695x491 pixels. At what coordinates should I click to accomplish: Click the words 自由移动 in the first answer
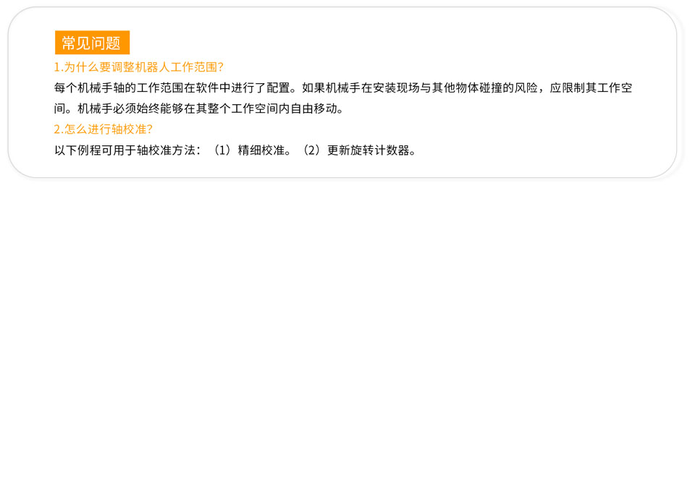(313, 108)
